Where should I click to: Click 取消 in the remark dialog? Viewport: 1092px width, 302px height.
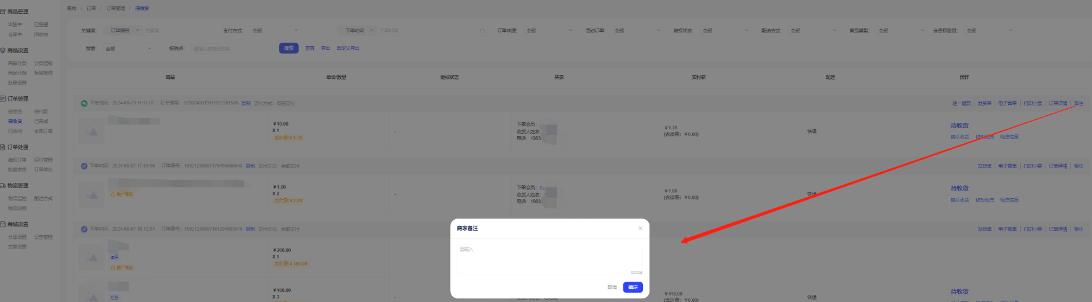[x=612, y=287]
